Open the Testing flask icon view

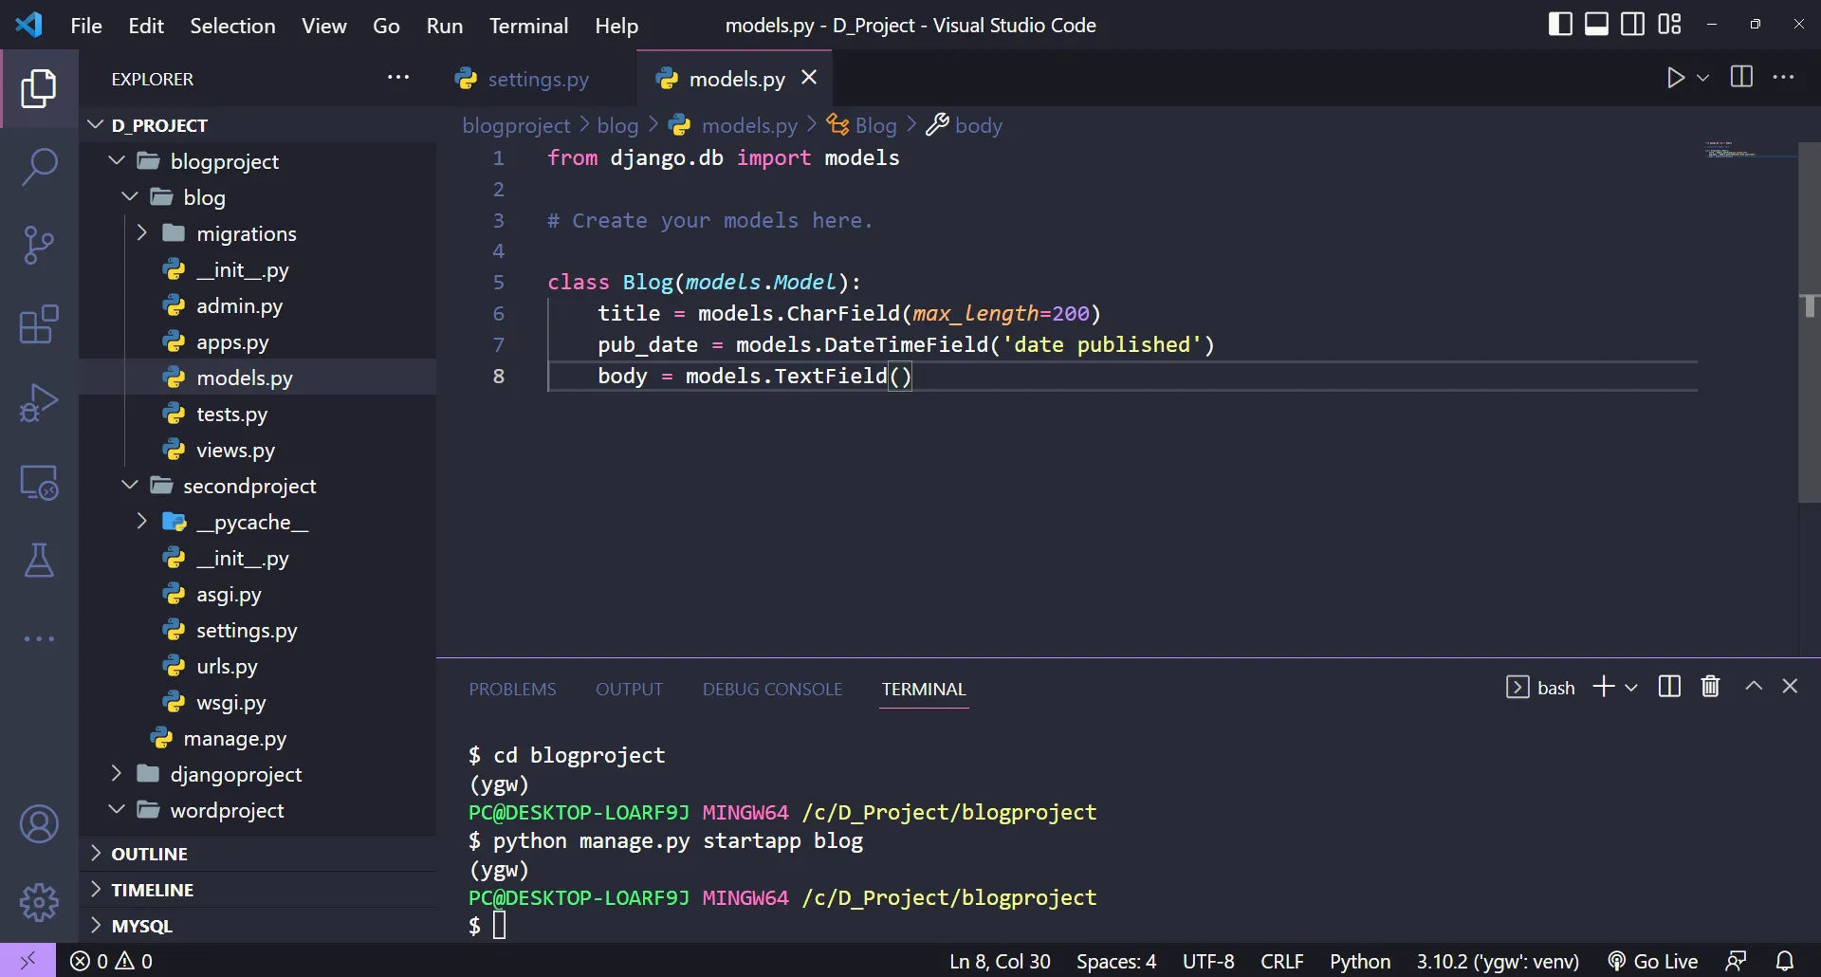pos(39,561)
